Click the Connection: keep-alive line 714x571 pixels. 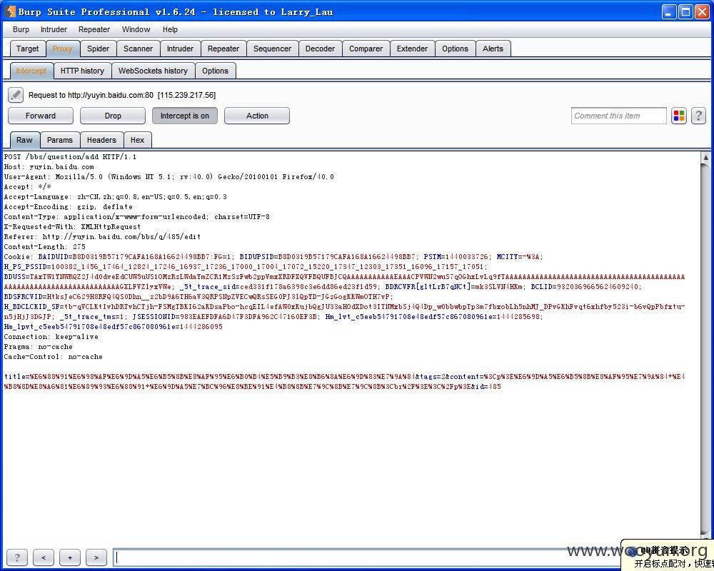51,337
